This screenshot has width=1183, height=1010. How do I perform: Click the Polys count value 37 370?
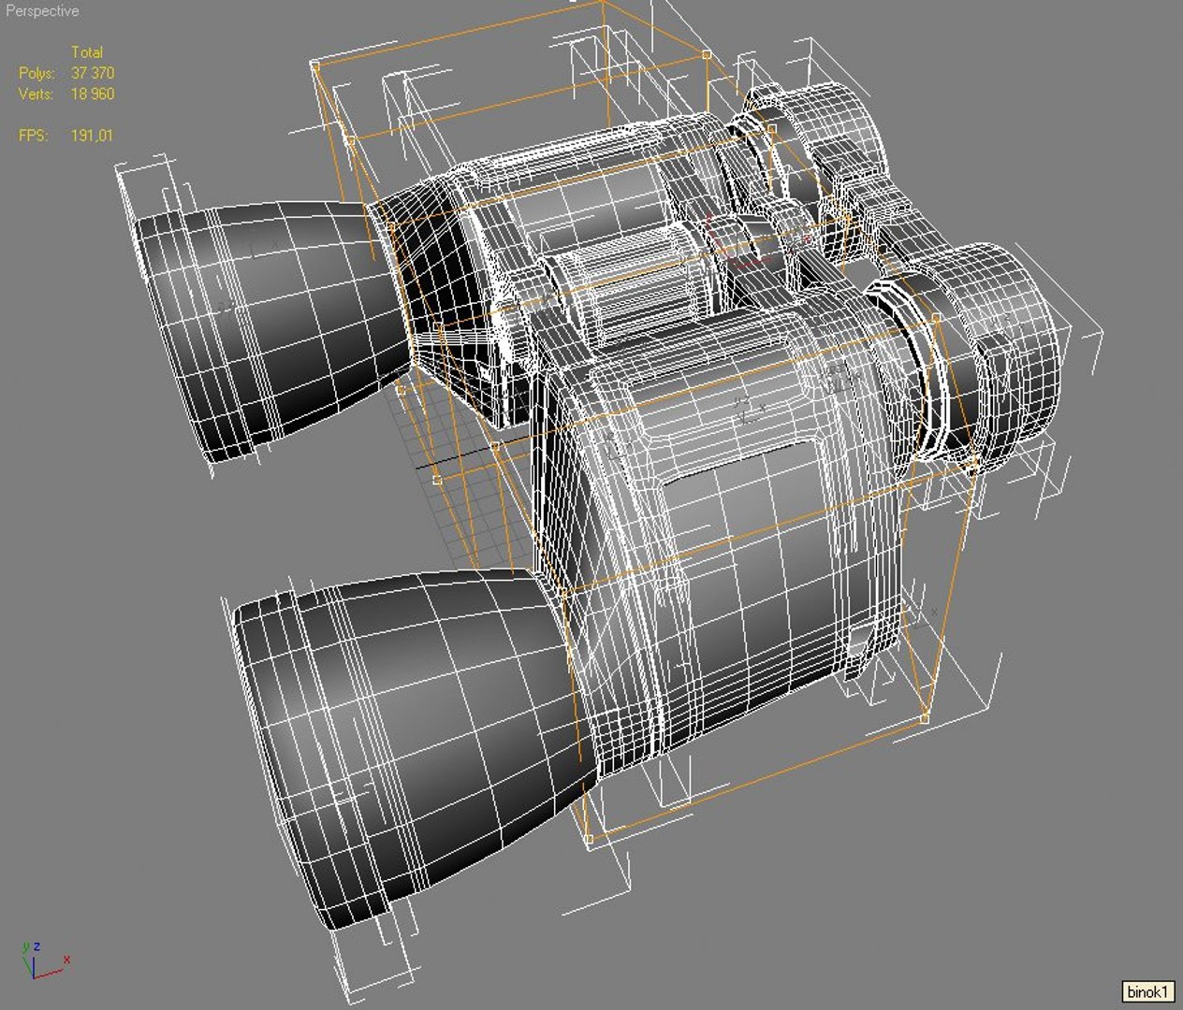click(x=93, y=73)
